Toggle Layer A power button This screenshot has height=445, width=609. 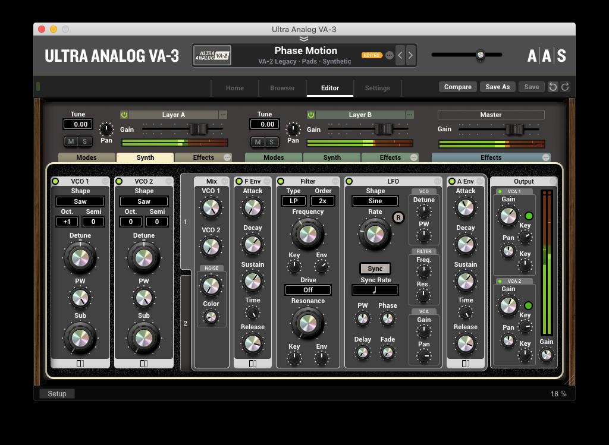[124, 115]
